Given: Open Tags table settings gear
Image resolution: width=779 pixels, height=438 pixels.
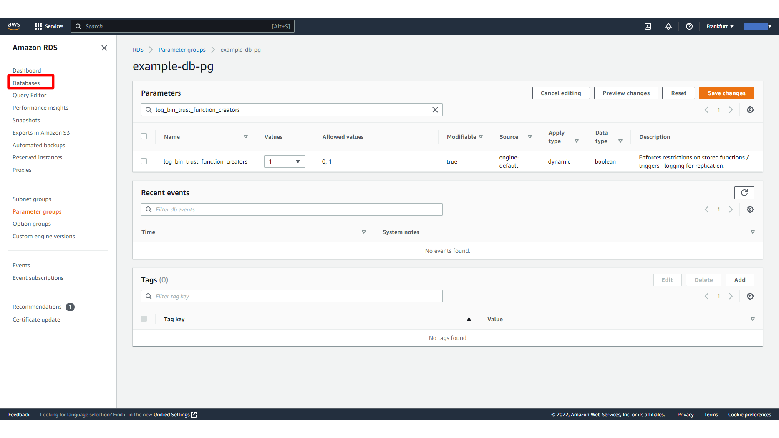Looking at the screenshot, I should pyautogui.click(x=750, y=296).
